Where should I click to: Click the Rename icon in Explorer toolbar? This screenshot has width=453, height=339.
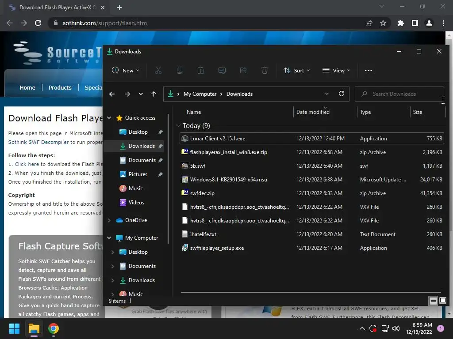pyautogui.click(x=222, y=70)
